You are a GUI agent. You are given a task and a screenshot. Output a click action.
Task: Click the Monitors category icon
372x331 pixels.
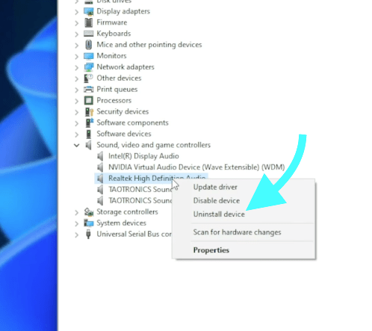tap(89, 56)
